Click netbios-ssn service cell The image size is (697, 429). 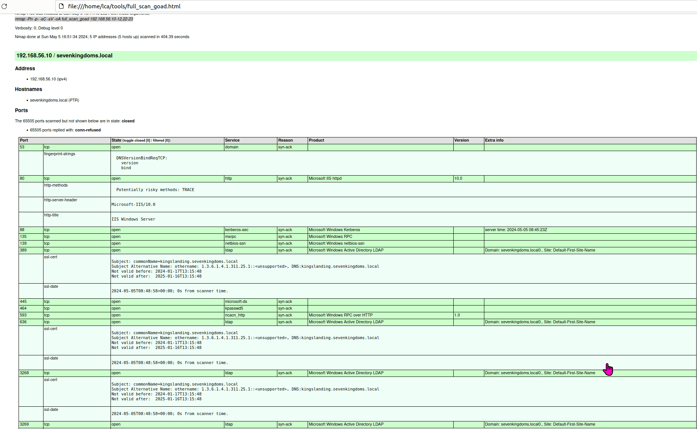click(x=250, y=244)
